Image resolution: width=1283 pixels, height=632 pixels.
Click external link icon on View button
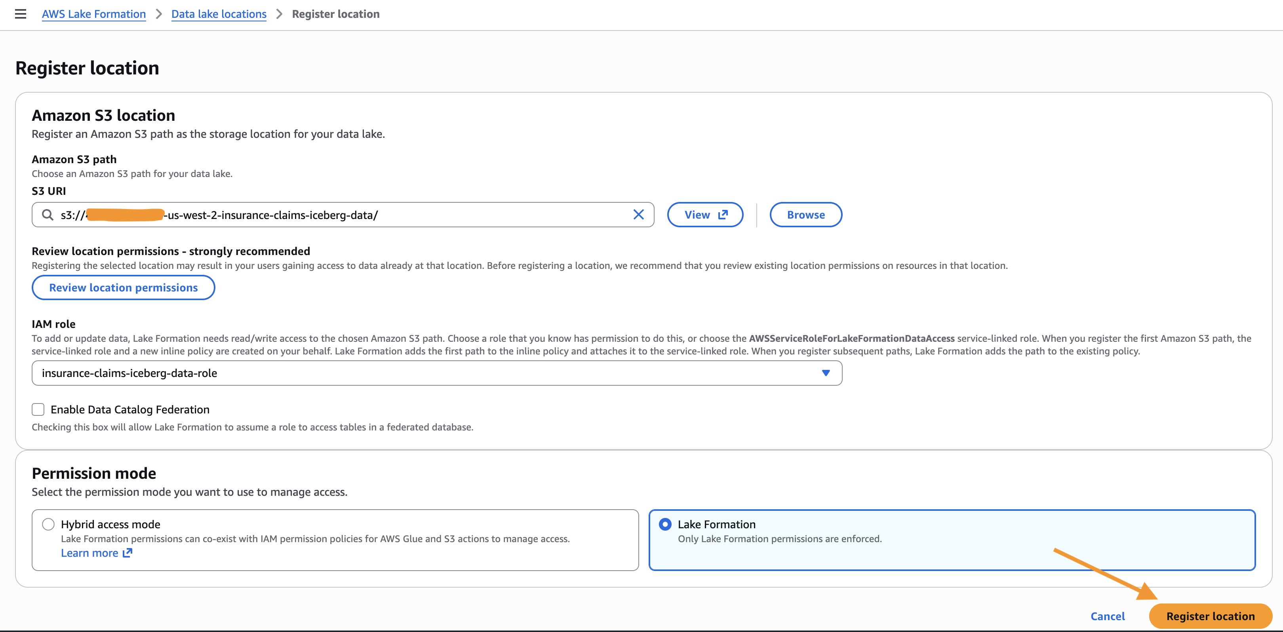click(x=723, y=215)
